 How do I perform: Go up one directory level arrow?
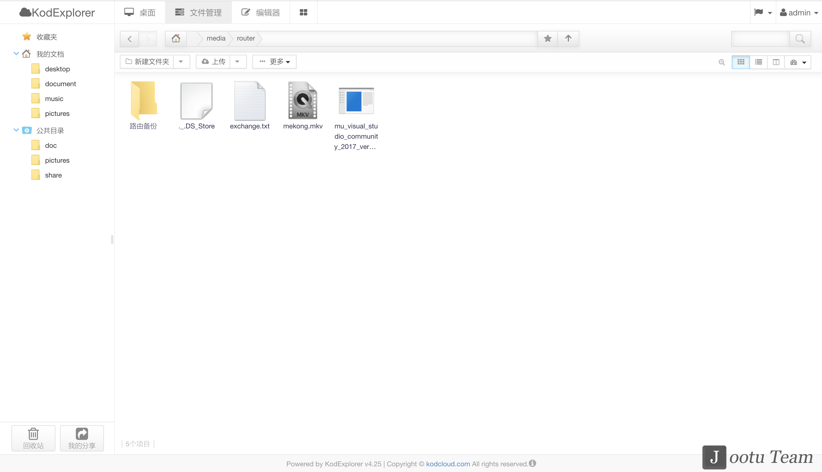tap(568, 39)
